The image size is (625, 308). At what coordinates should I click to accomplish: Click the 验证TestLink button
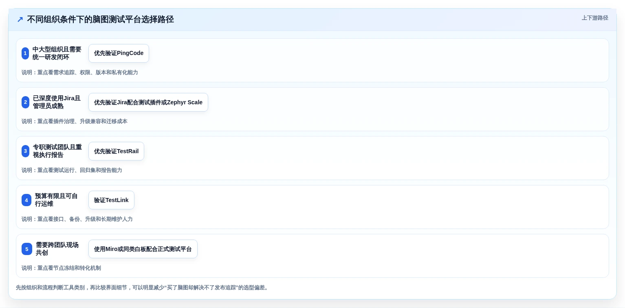click(x=111, y=200)
